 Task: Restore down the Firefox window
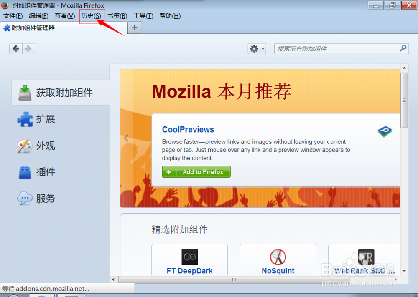[x=392, y=5]
